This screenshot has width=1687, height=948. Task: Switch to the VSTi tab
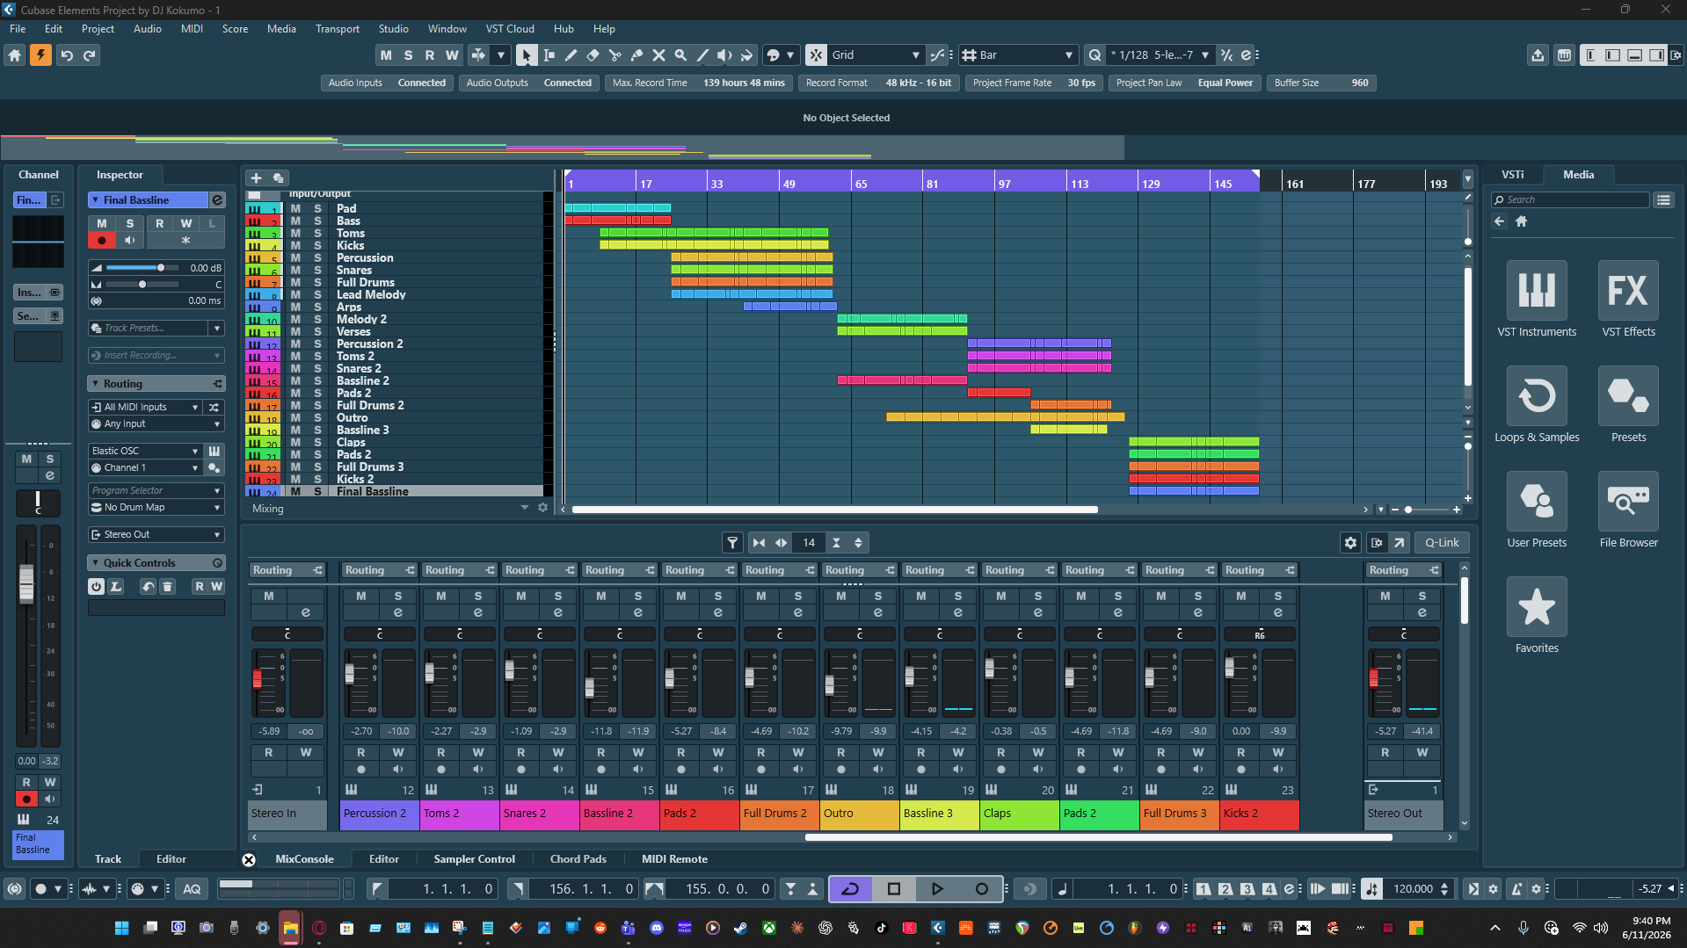[1512, 175]
